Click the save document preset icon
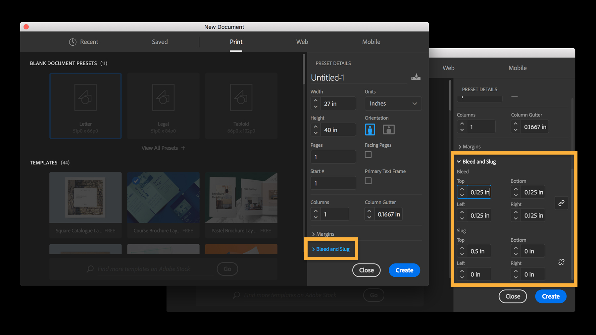The image size is (596, 335). 416,77
